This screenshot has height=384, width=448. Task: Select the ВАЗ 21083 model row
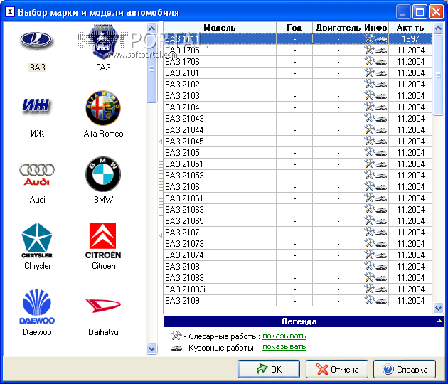(297, 278)
